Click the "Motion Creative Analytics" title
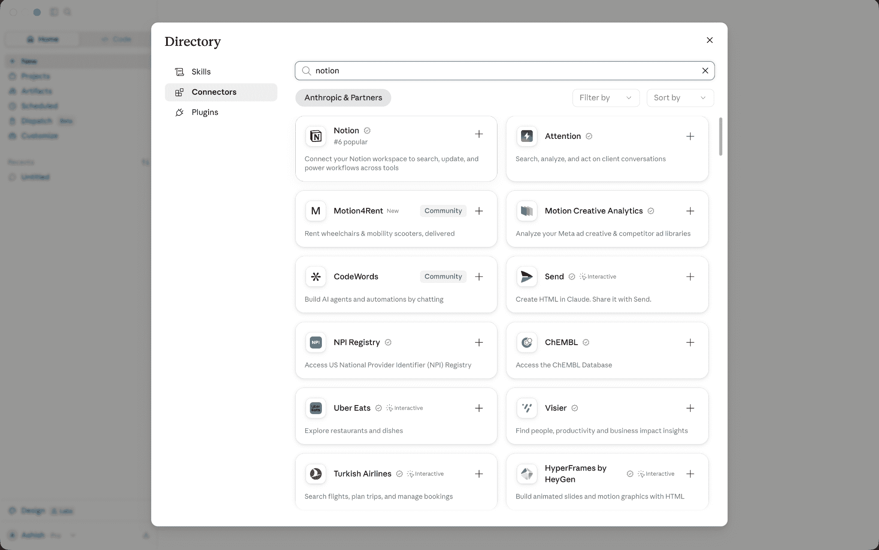879x550 pixels. coord(594,211)
